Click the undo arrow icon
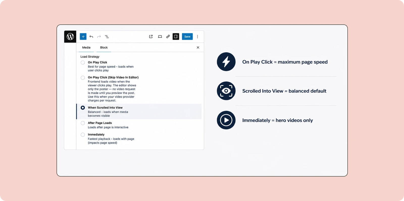This screenshot has width=404, height=201. pyautogui.click(x=91, y=36)
